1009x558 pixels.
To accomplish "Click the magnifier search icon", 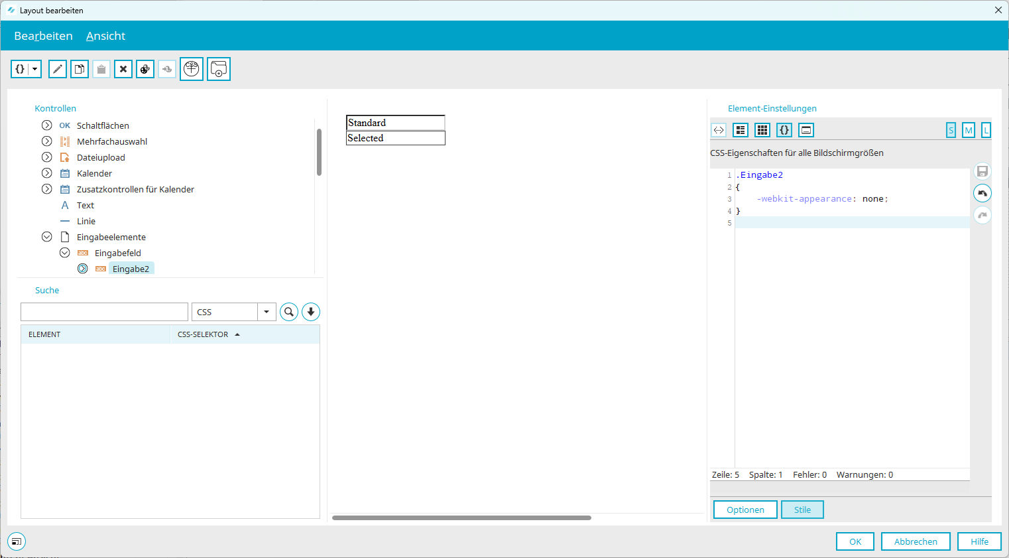I will click(x=289, y=312).
